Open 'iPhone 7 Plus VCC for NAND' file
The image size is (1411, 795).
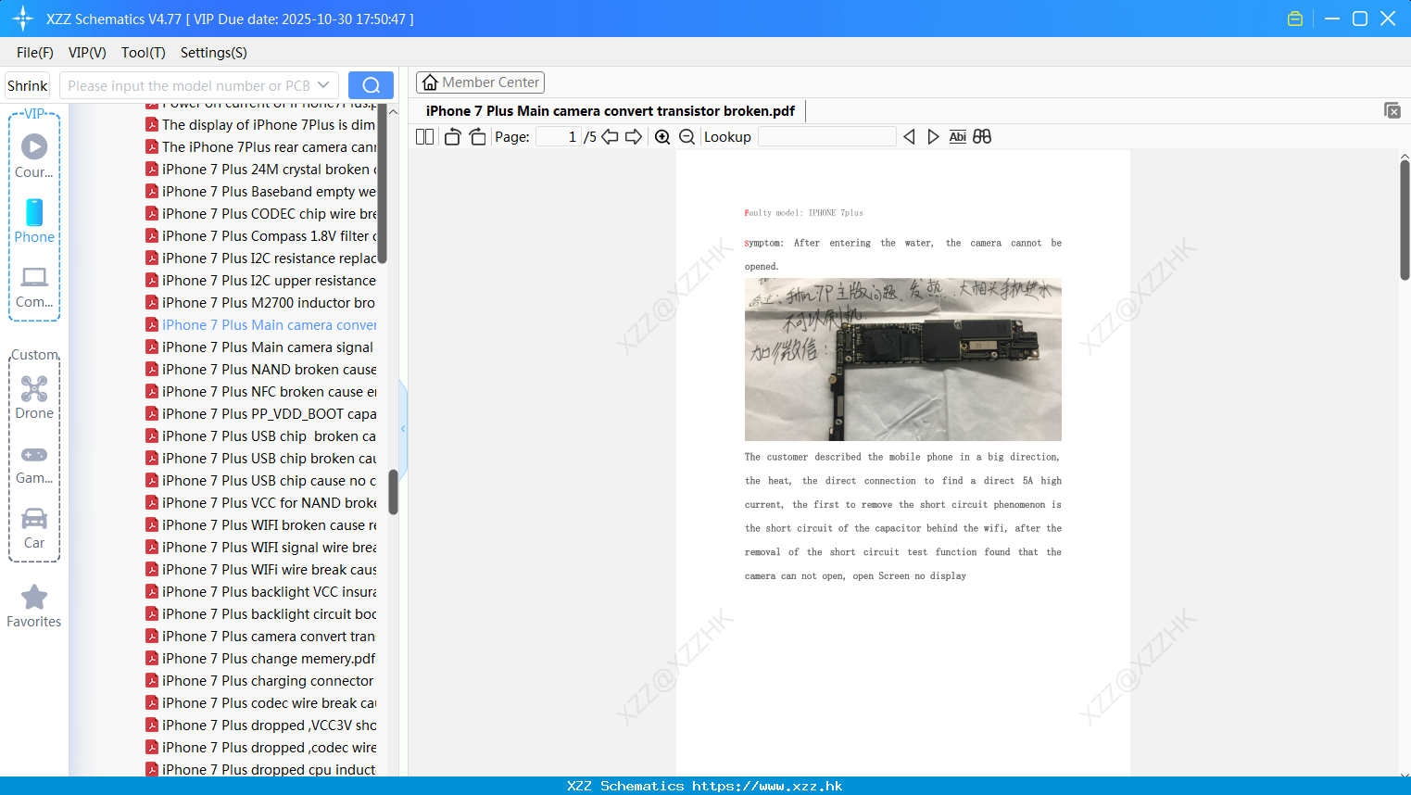pos(269,503)
